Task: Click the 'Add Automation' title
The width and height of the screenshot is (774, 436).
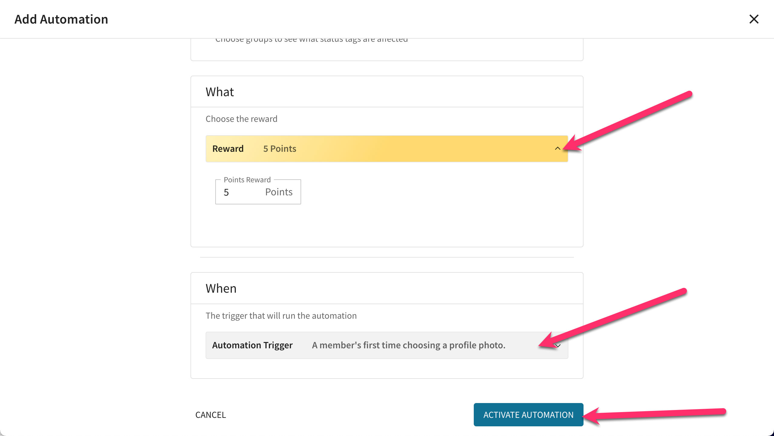Action: tap(61, 19)
